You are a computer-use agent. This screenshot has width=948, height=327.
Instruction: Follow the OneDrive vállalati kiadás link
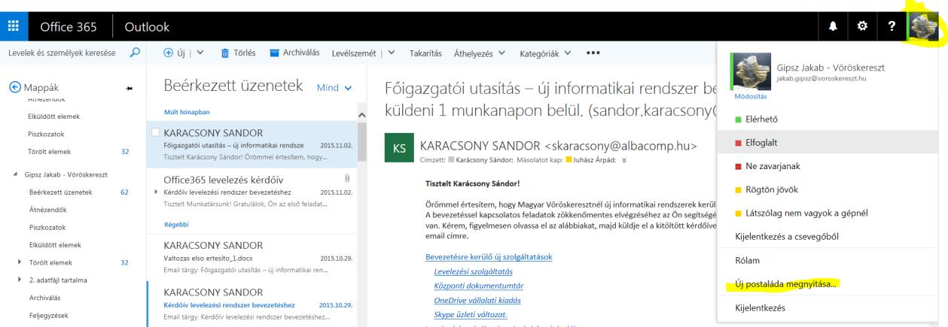477,300
